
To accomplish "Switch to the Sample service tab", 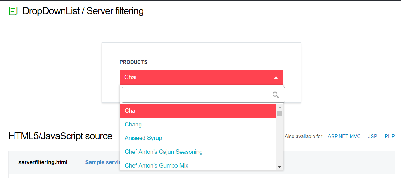I will pyautogui.click(x=102, y=162).
